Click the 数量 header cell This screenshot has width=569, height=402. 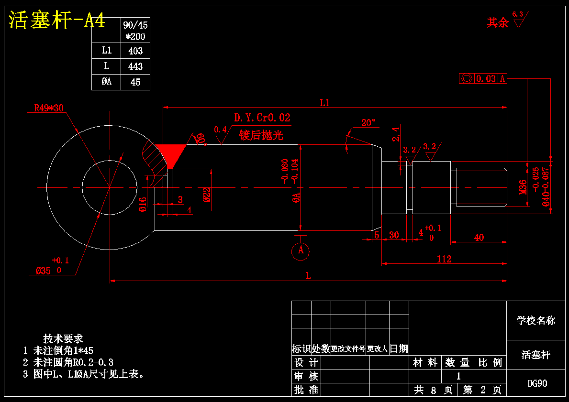[457, 362]
